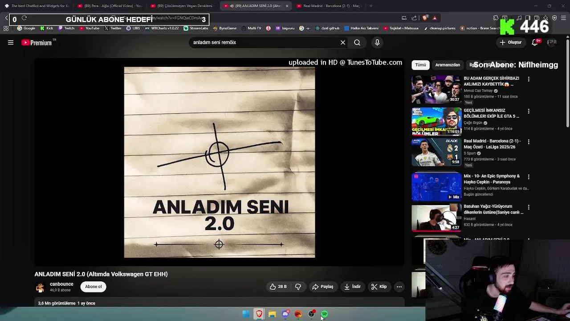Click the ANLADIM SENİ 2.0 video player
570x321 pixels.
pyautogui.click(x=220, y=162)
